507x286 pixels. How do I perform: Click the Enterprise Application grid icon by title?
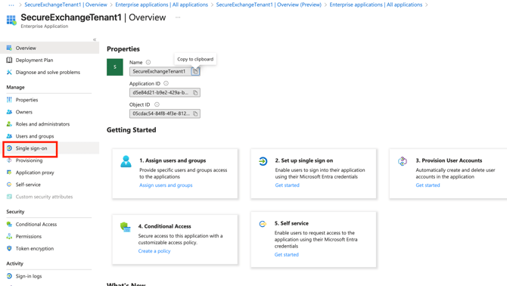pyautogui.click(x=11, y=20)
